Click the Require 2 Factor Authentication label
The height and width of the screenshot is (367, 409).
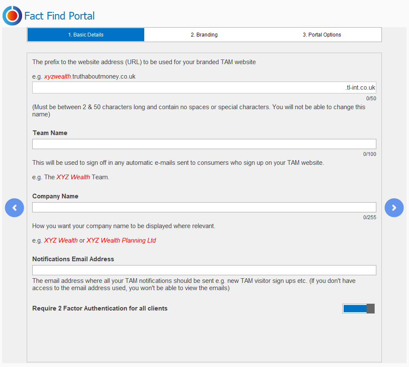[100, 308]
